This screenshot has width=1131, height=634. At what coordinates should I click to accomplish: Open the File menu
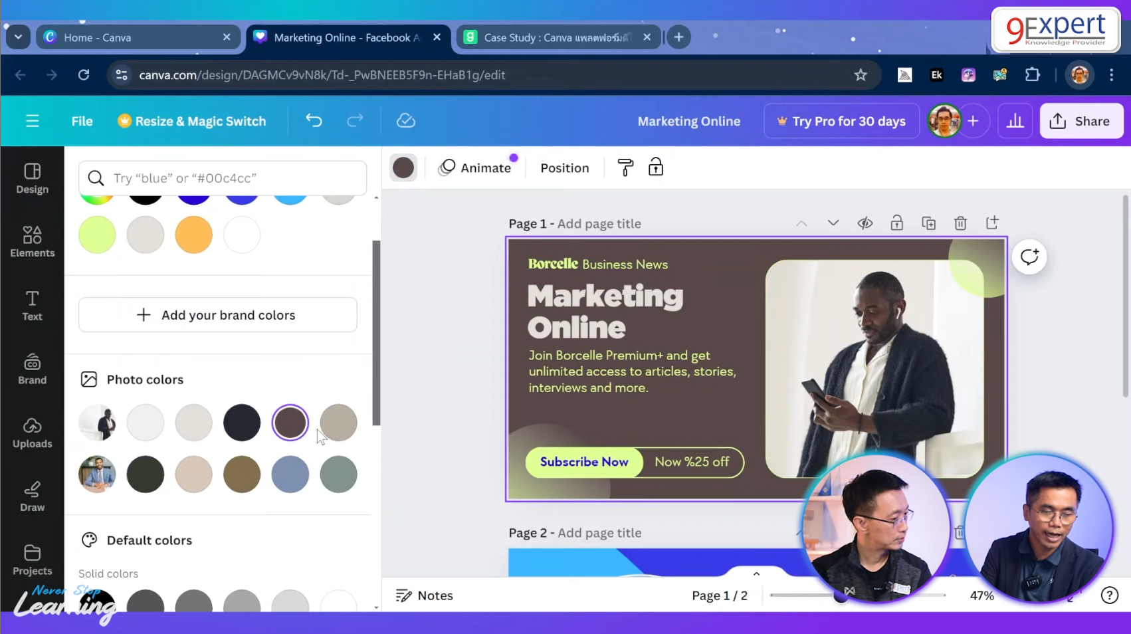tap(82, 121)
